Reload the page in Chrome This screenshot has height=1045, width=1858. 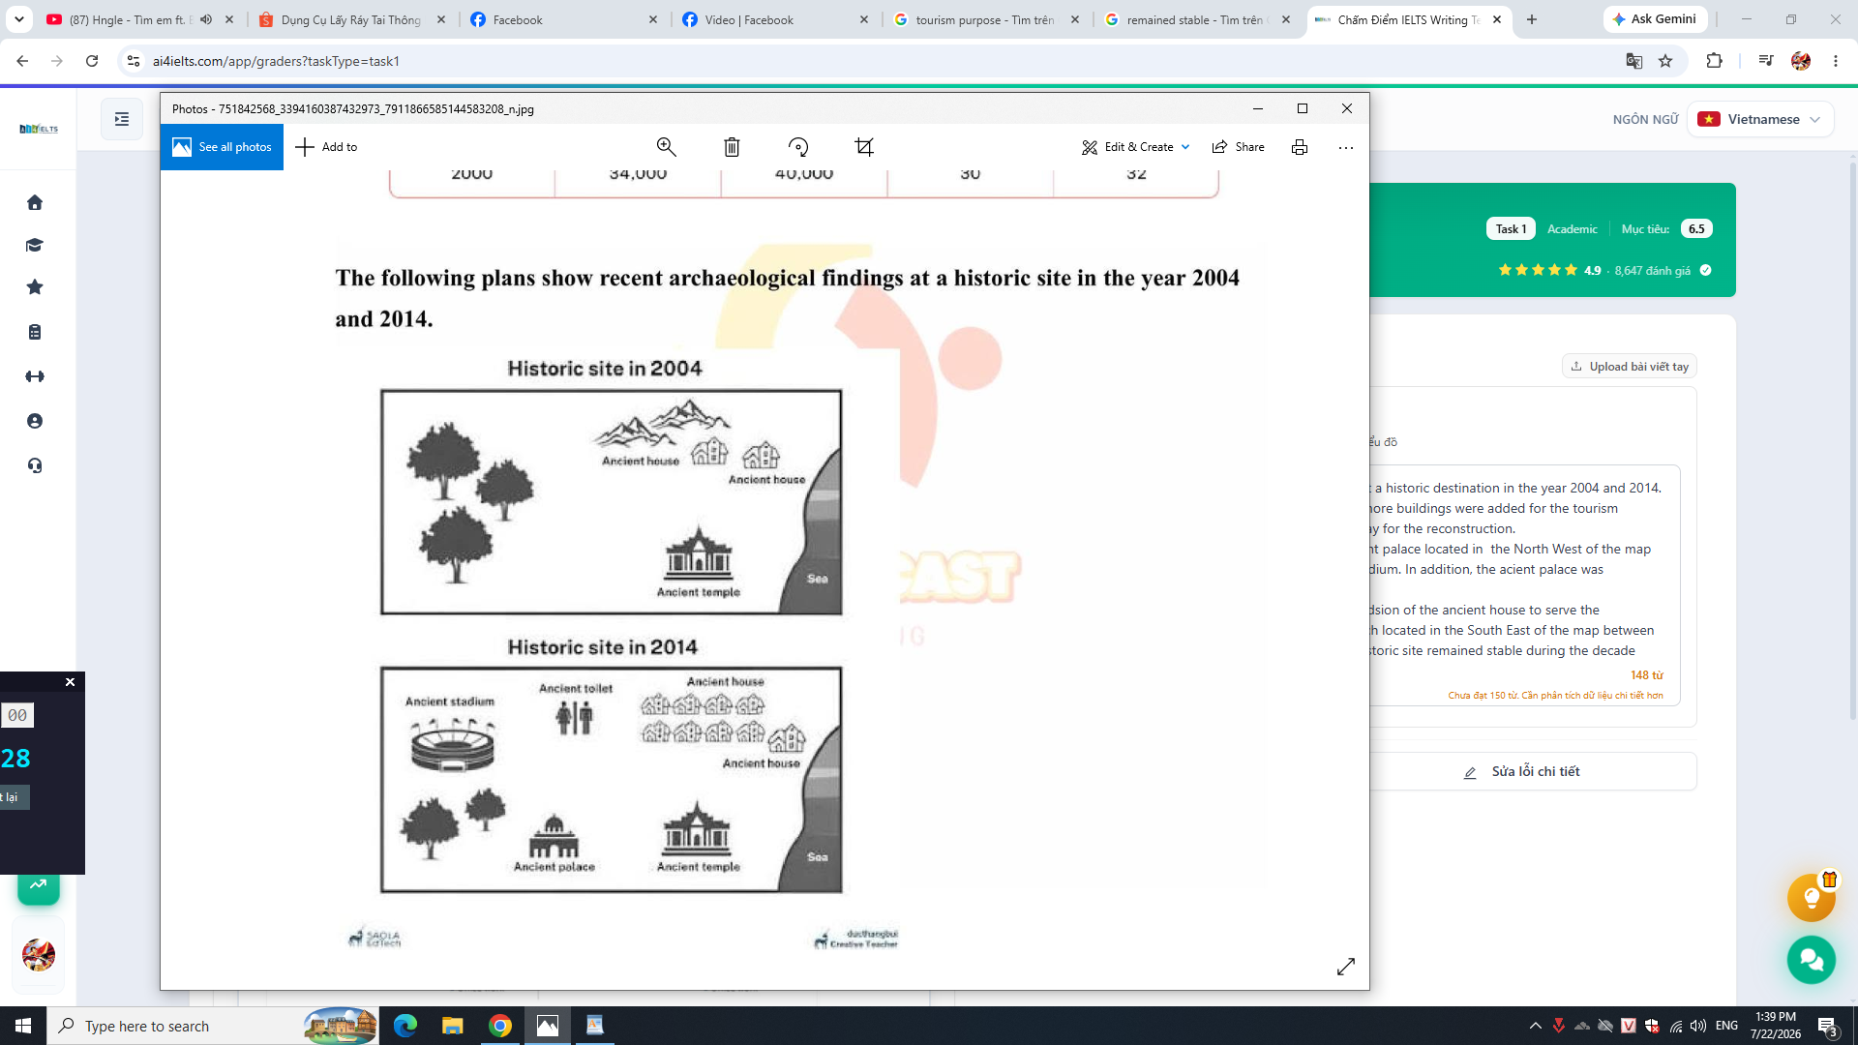92,61
